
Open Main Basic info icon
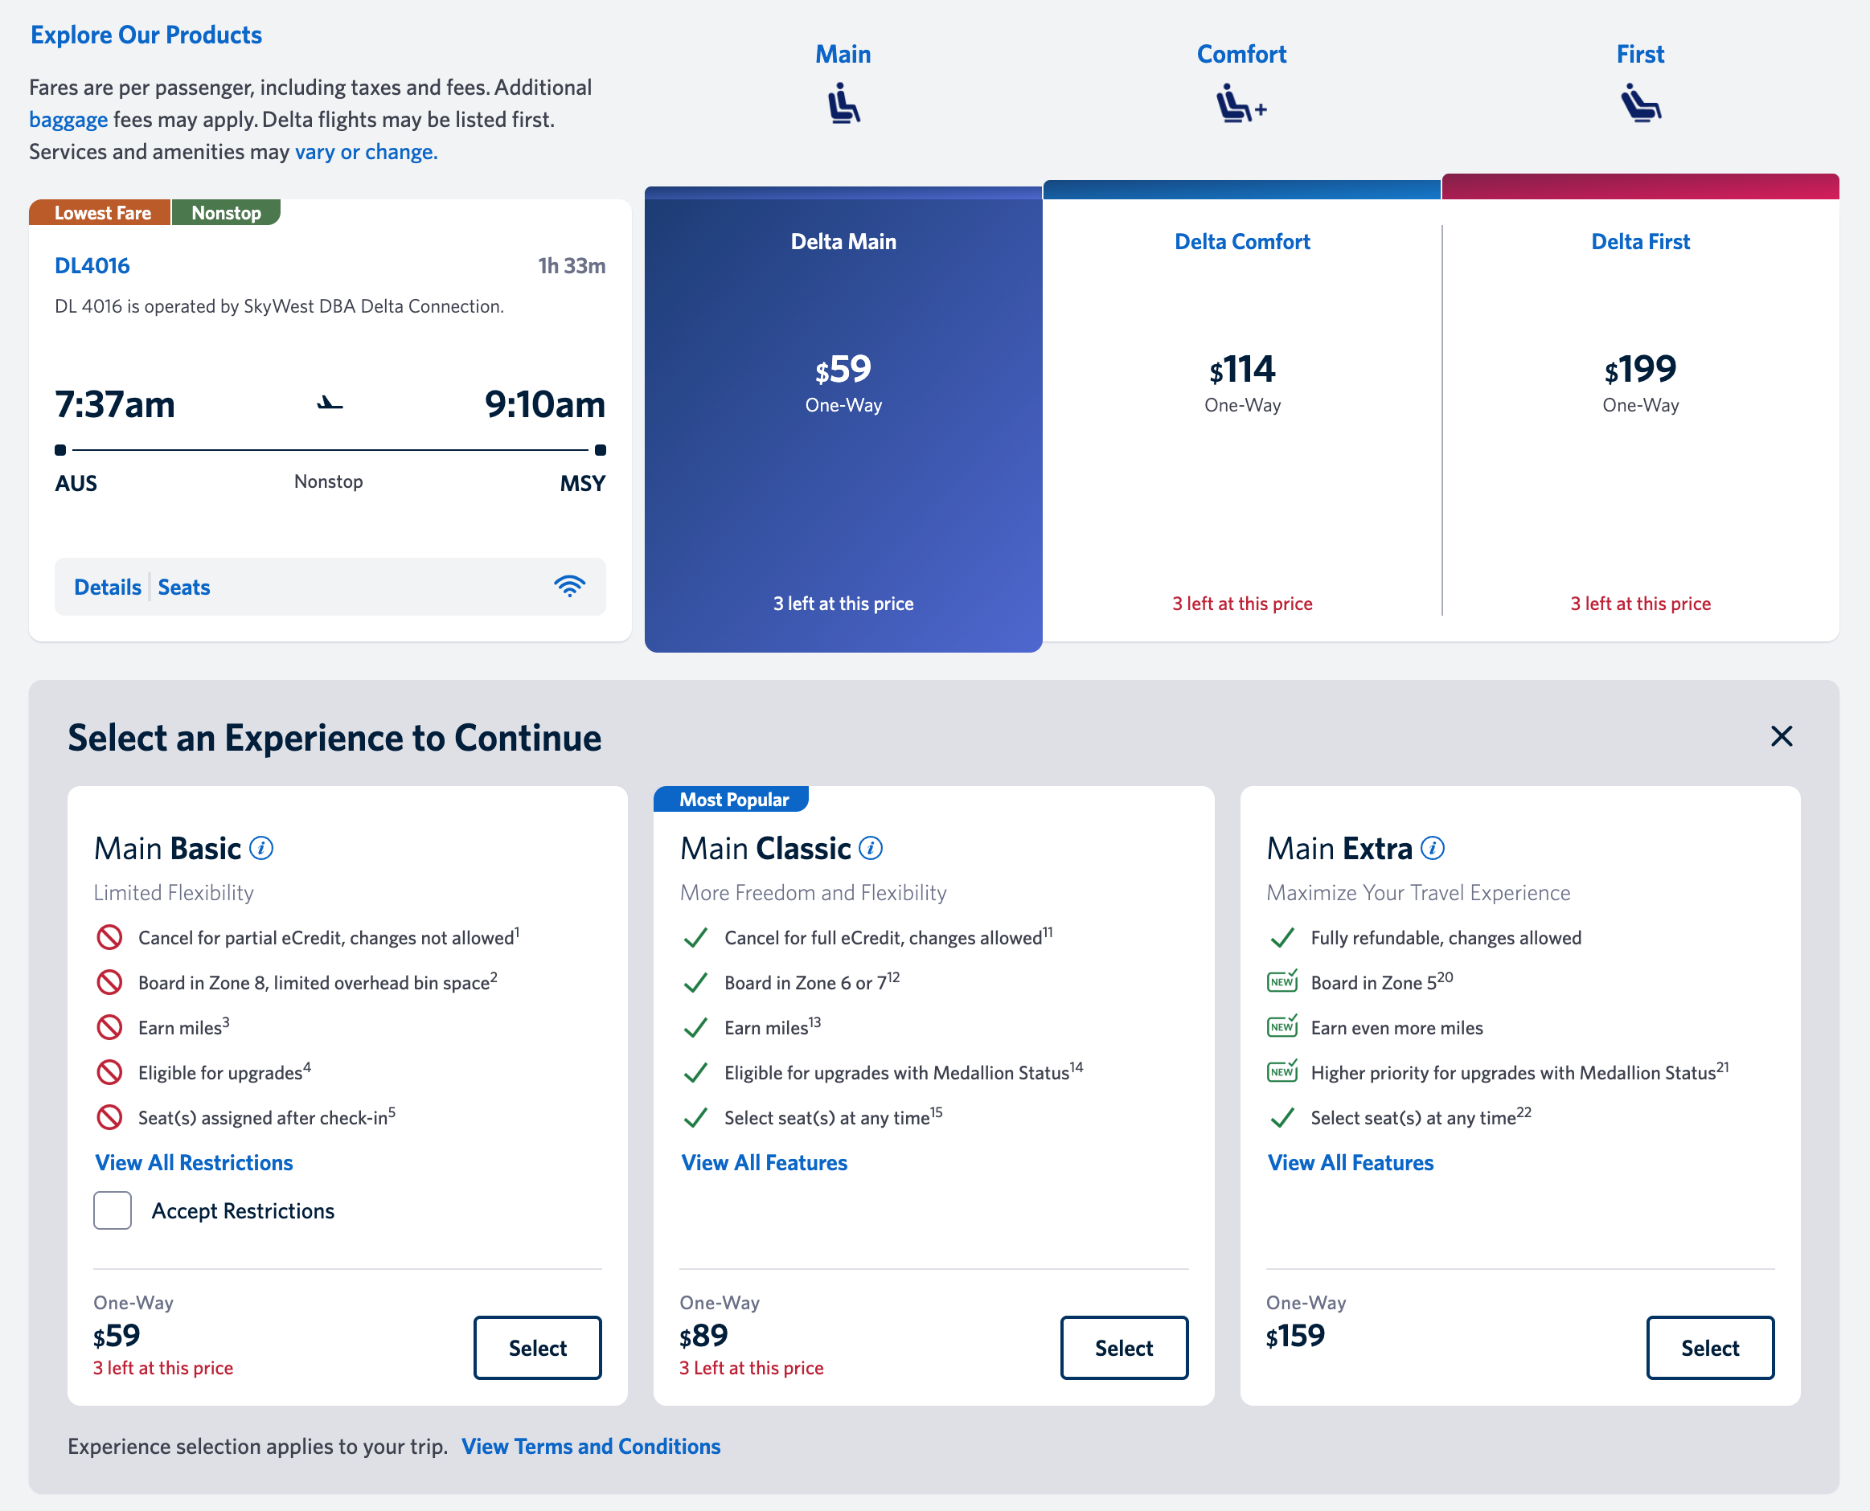tap(261, 848)
